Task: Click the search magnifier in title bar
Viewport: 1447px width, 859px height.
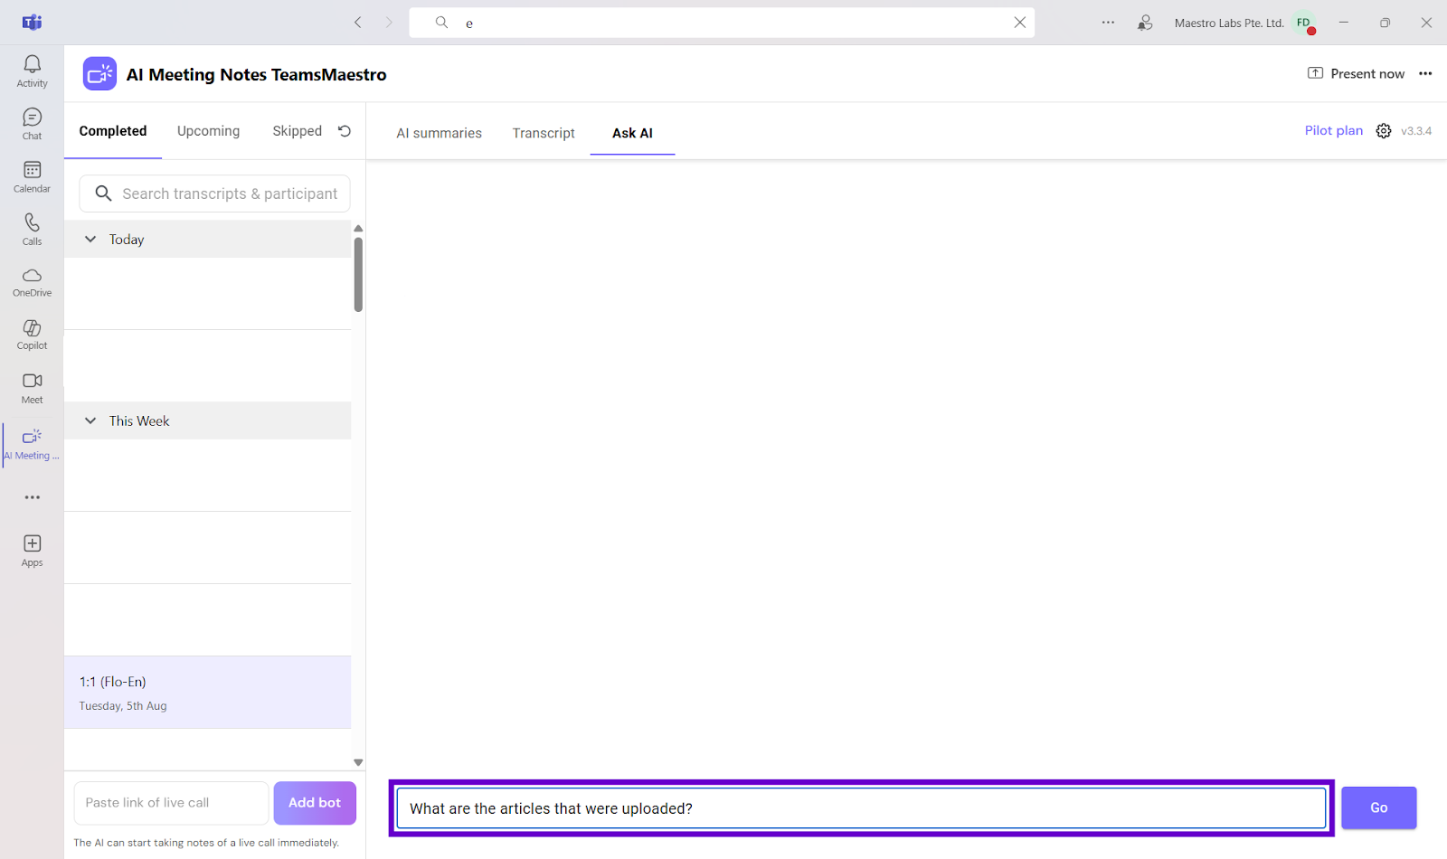Action: click(x=441, y=23)
